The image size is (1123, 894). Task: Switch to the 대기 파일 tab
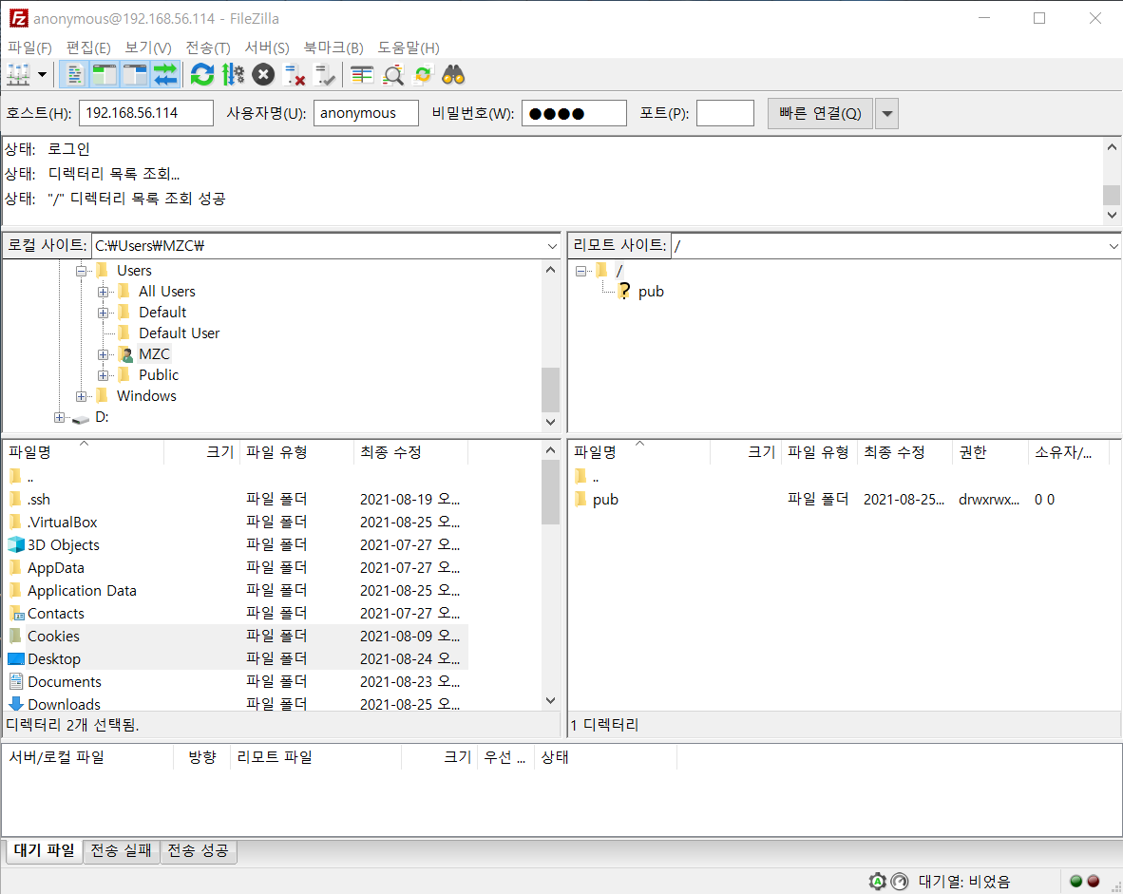click(45, 850)
